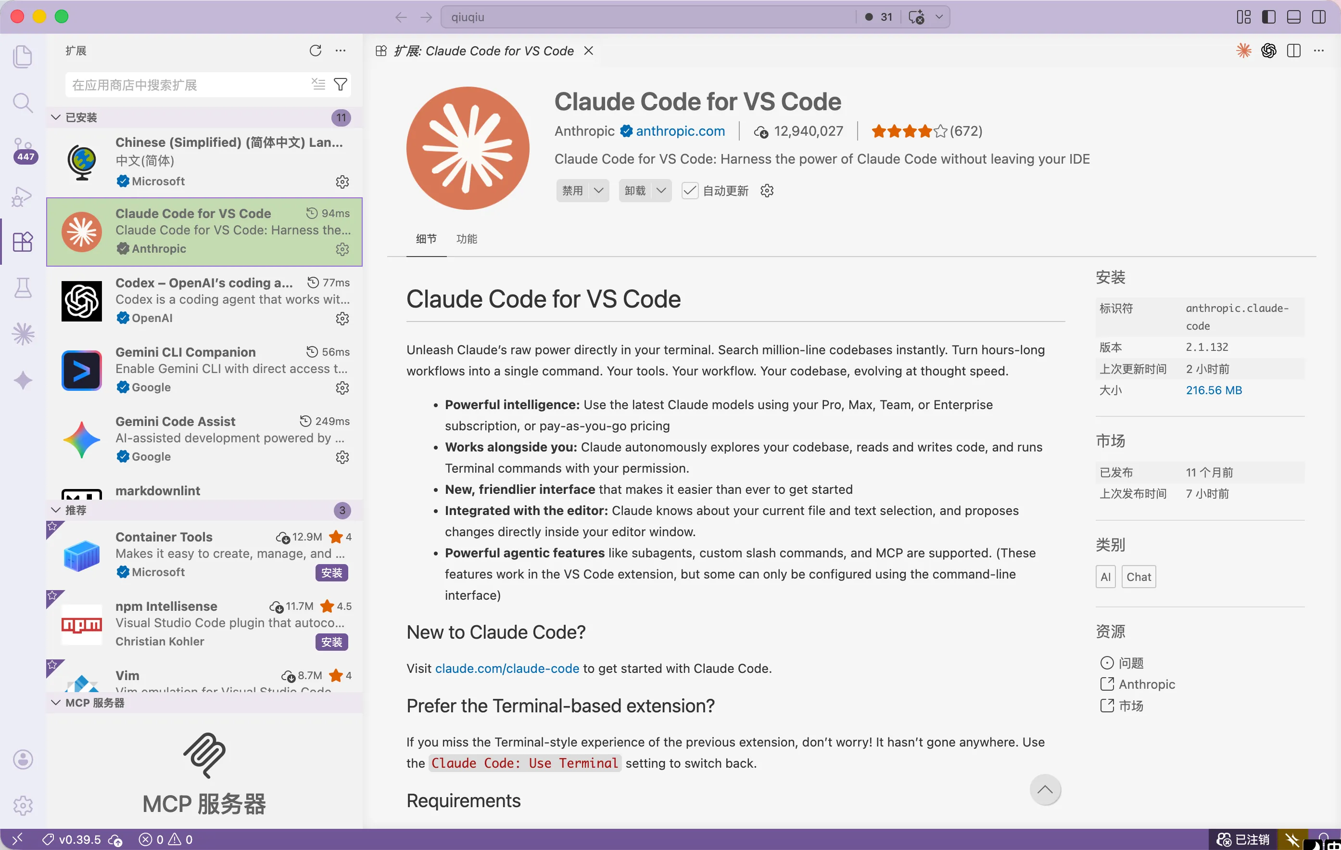Open the disable button dropdown arrow

click(x=599, y=191)
